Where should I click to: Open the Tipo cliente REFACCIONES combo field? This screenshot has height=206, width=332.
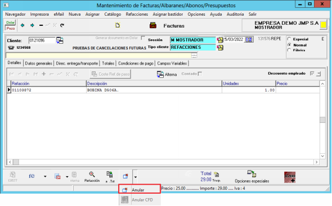[193, 47]
